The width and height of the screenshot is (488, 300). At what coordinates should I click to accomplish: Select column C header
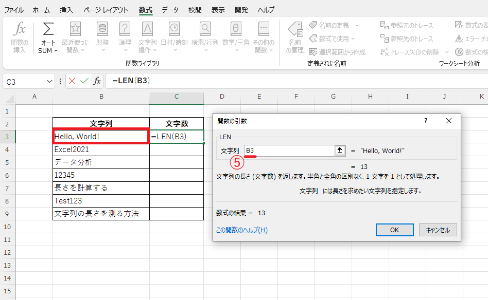177,97
